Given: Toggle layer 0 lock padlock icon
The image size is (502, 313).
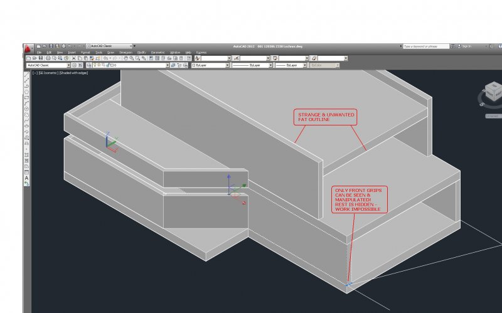Looking at the screenshot, I should tap(108, 65).
